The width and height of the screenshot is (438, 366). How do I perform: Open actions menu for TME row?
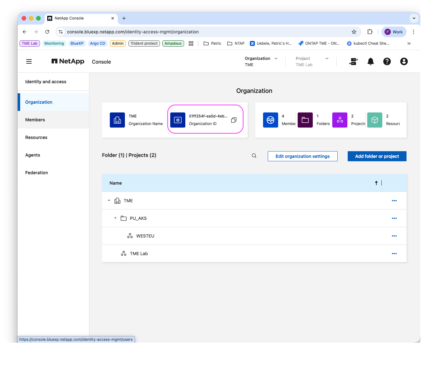coord(394,201)
